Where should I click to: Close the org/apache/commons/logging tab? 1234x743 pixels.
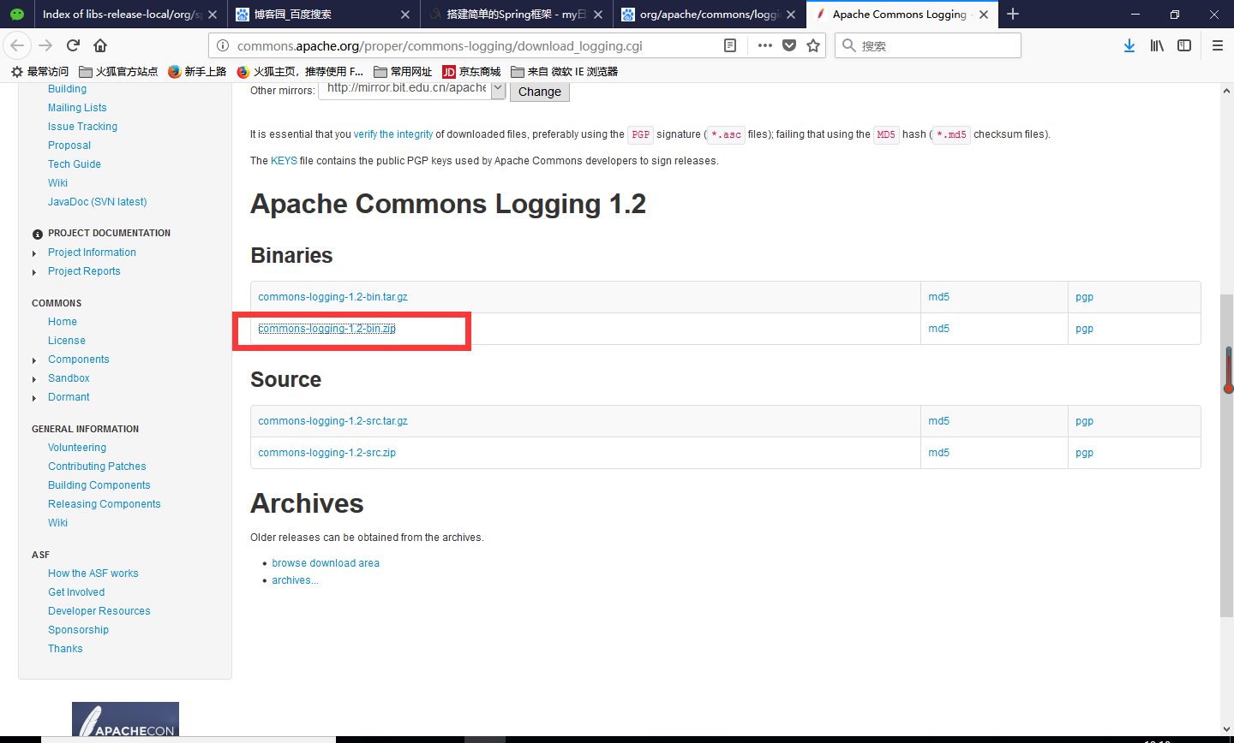pos(791,15)
